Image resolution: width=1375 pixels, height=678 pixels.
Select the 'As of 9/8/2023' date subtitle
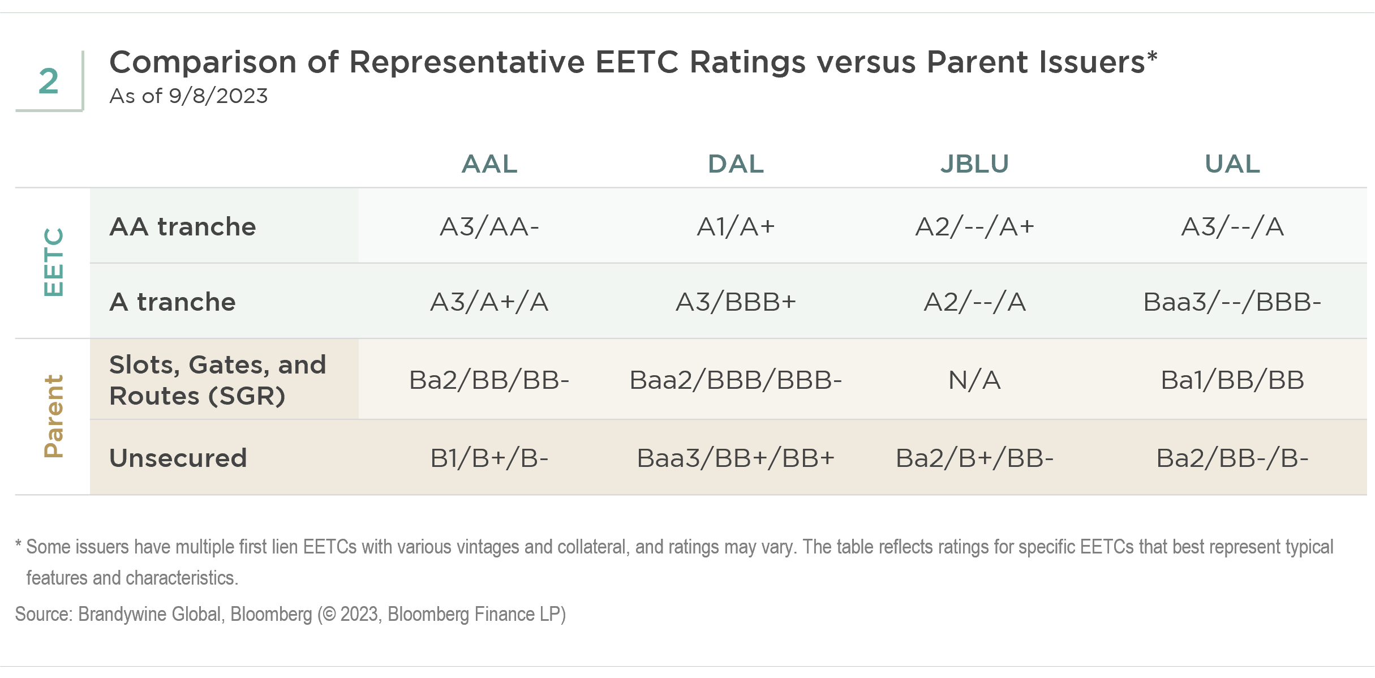point(188,96)
